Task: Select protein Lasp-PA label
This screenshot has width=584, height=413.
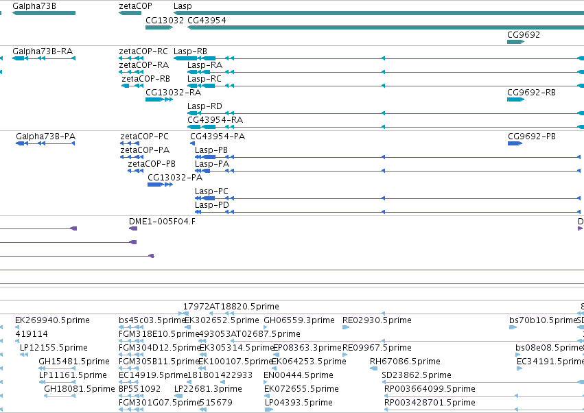Action: click(212, 164)
